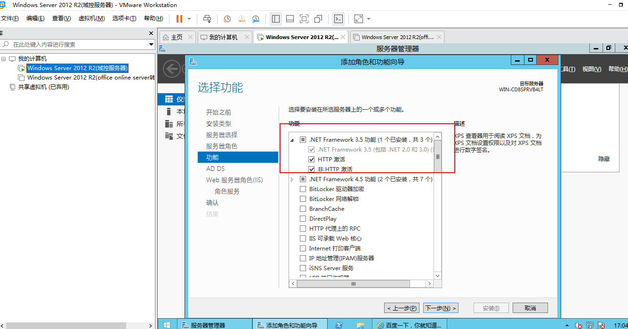Go to AD DS wizard step

[215, 169]
